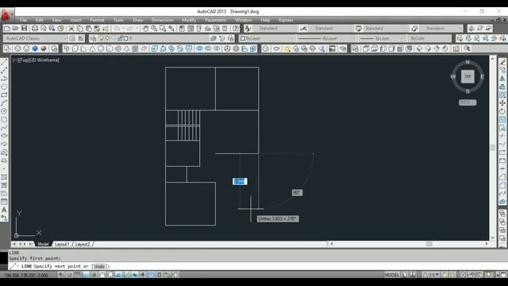Toggle Snap Mode in the status bar
The width and height of the screenshot is (508, 286).
click(x=69, y=275)
